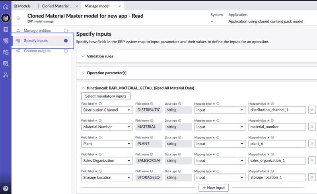This screenshot has width=317, height=194.
Task: Remove the Sales Organization input row
Action: pos(312,161)
